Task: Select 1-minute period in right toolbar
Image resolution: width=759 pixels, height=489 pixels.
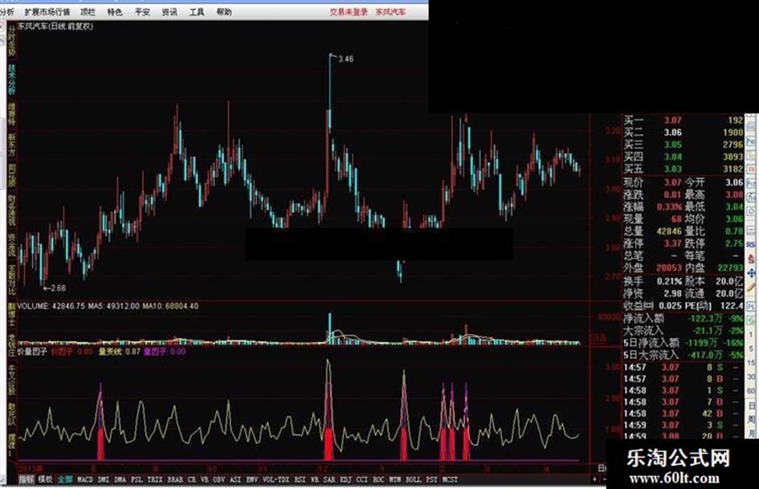Action: pyautogui.click(x=751, y=333)
